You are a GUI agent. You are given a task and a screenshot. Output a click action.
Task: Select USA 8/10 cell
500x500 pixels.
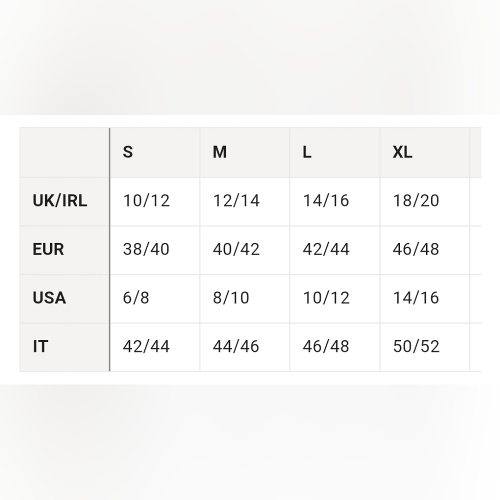pyautogui.click(x=245, y=298)
